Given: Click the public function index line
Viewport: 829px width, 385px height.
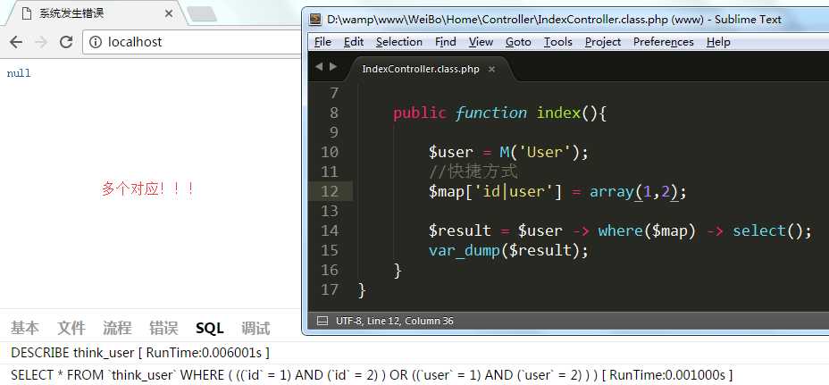Looking at the screenshot, I should click(x=499, y=113).
